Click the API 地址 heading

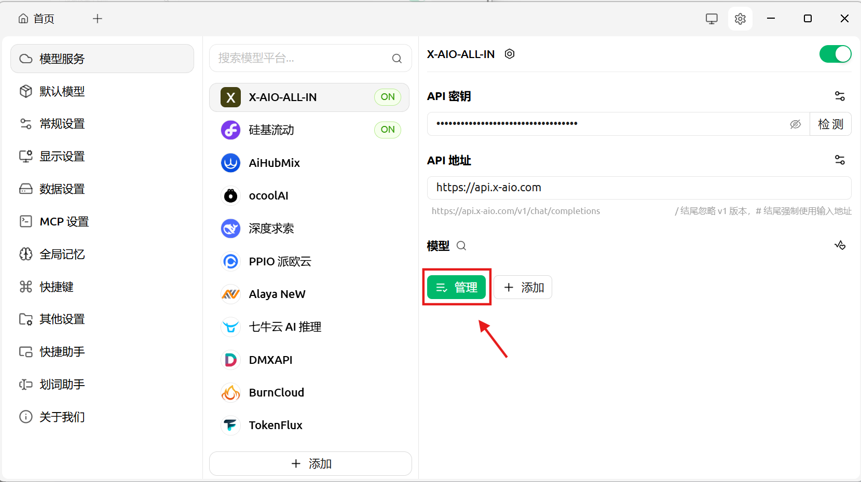449,161
